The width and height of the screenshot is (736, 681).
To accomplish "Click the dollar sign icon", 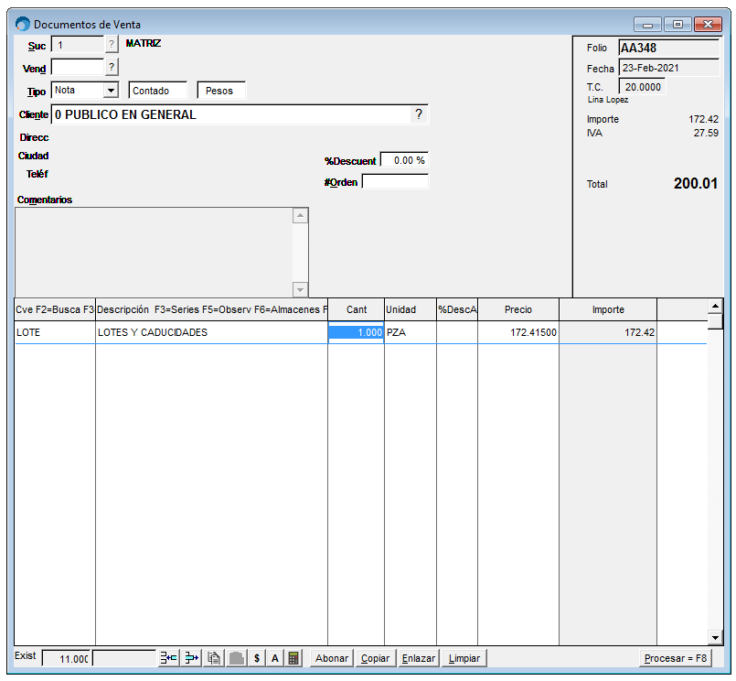I will click(x=257, y=658).
